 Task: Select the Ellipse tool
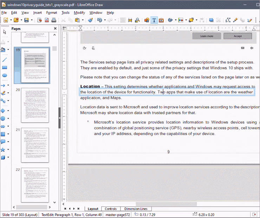click(5, 75)
